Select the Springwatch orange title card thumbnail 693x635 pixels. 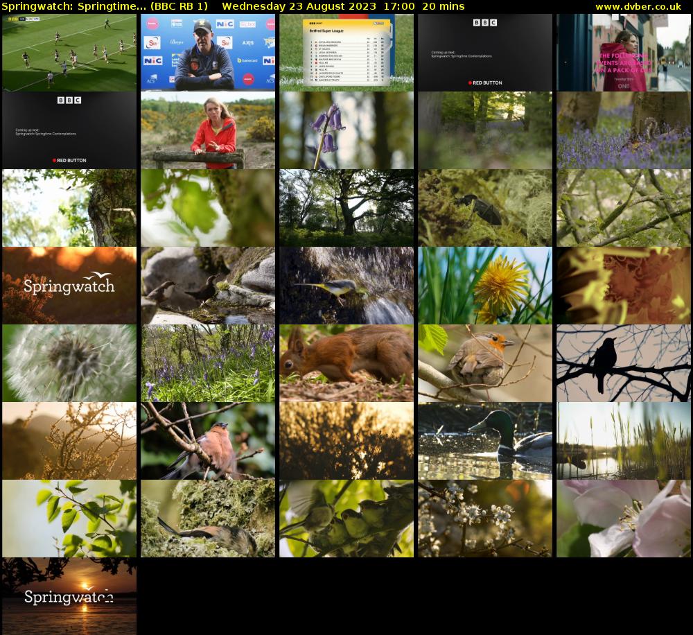(69, 286)
